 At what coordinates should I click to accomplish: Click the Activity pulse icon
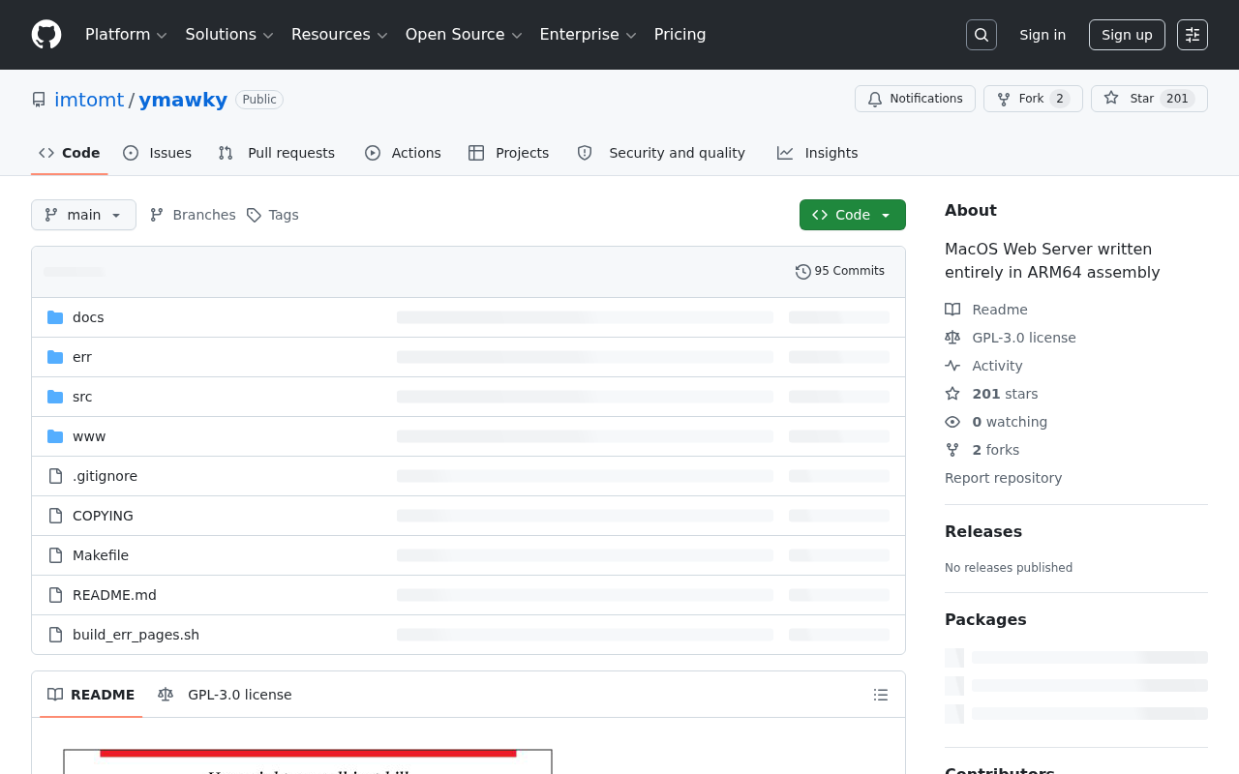pos(952,366)
